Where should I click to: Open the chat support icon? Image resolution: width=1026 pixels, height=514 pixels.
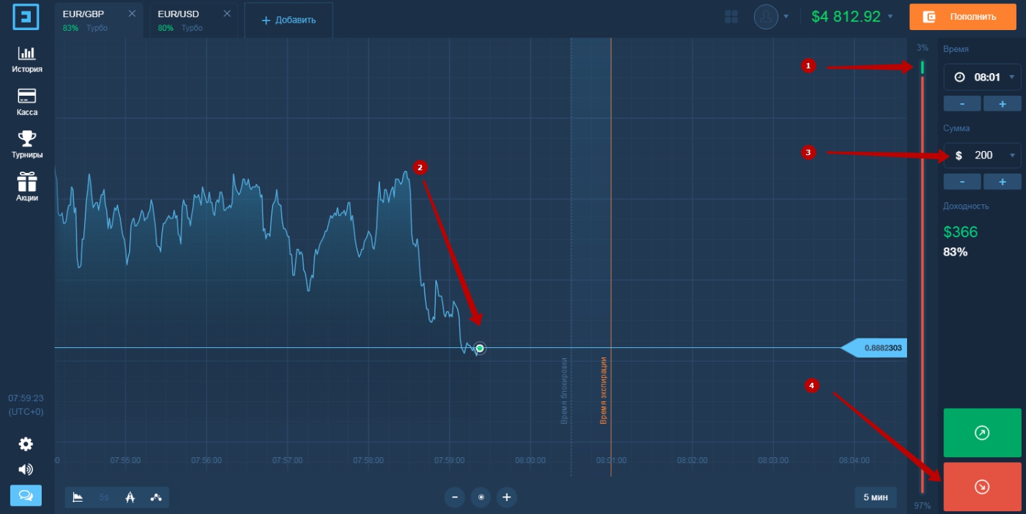[26, 496]
